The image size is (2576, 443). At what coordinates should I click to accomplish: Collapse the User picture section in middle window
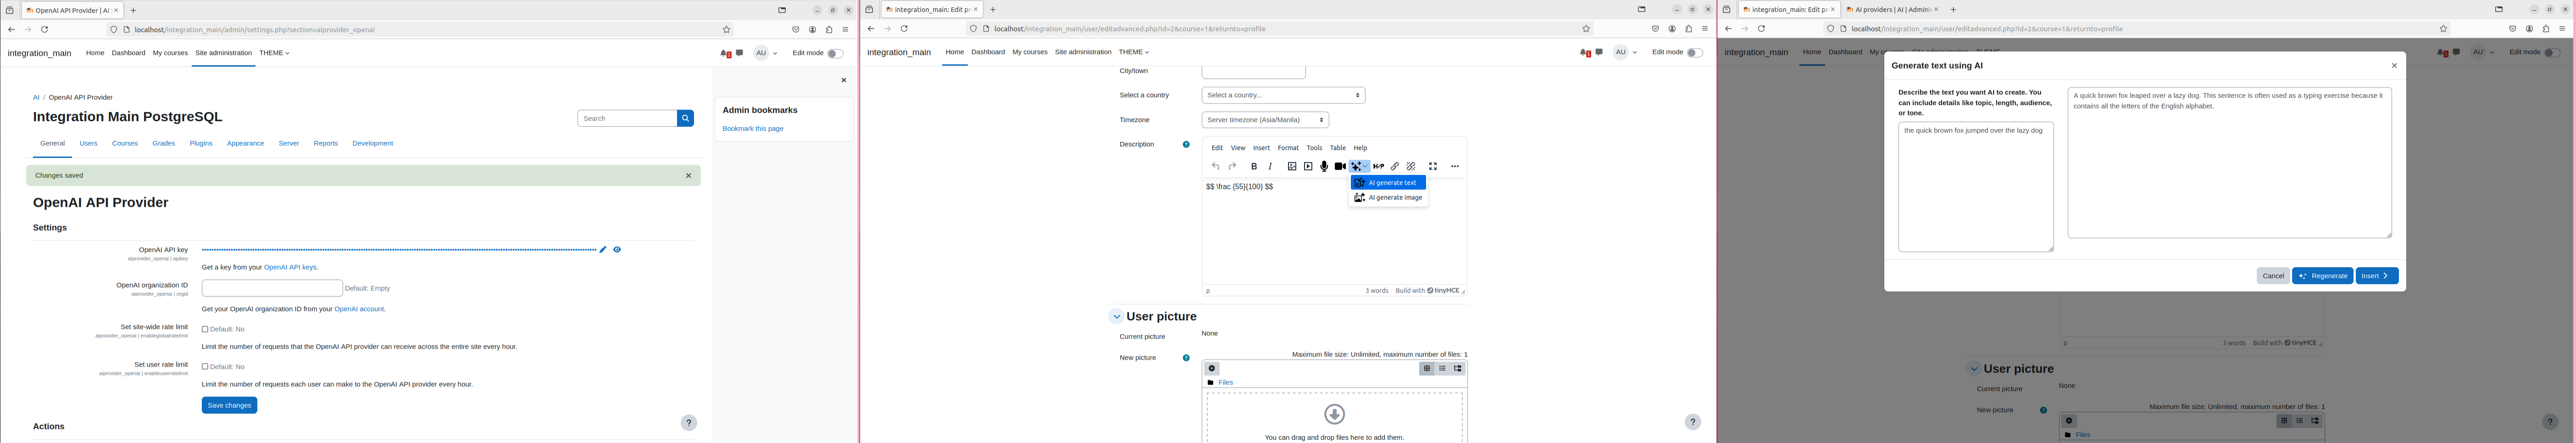click(x=1116, y=317)
